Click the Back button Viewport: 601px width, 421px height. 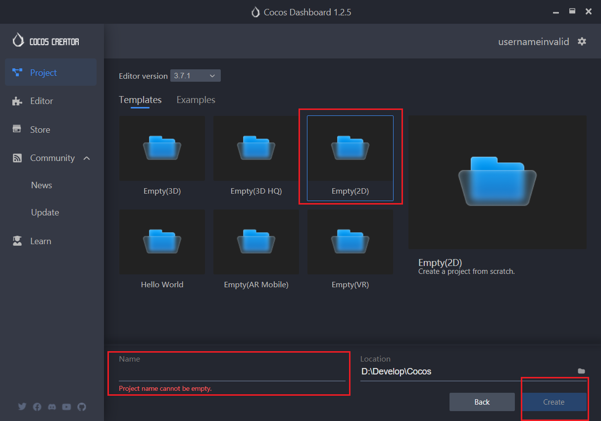(x=482, y=402)
